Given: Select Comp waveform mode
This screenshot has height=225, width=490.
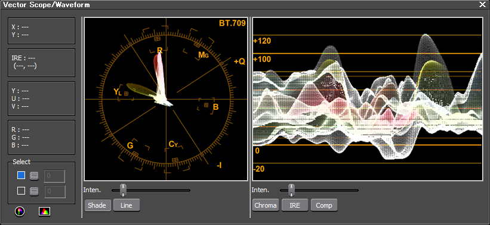Looking at the screenshot, I should pyautogui.click(x=324, y=205).
